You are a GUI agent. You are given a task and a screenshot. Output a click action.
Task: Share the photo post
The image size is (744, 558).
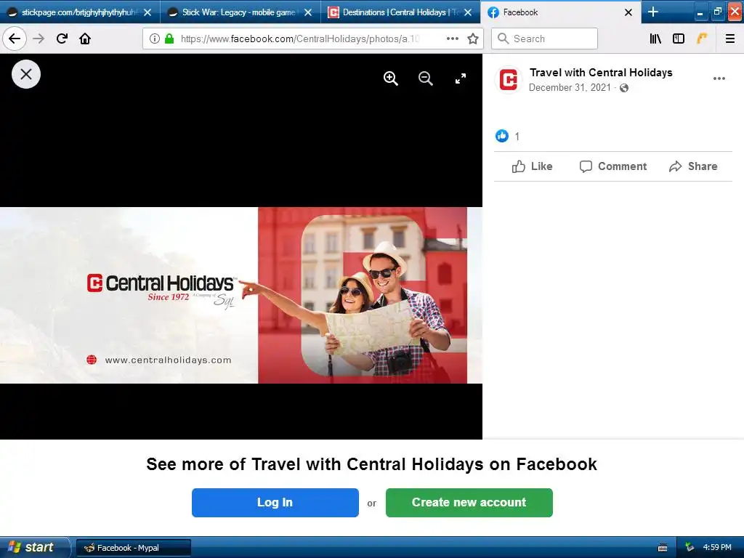[693, 166]
